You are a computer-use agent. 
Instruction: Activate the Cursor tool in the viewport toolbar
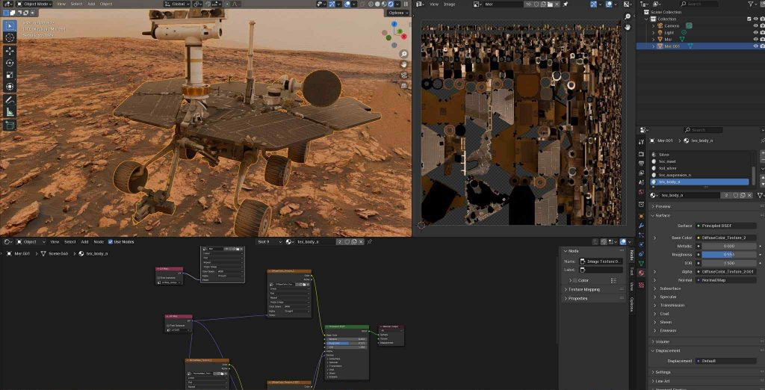[x=10, y=37]
